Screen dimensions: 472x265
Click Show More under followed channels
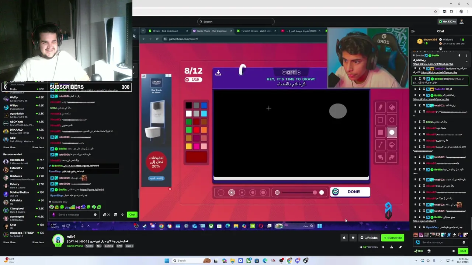pos(9,147)
